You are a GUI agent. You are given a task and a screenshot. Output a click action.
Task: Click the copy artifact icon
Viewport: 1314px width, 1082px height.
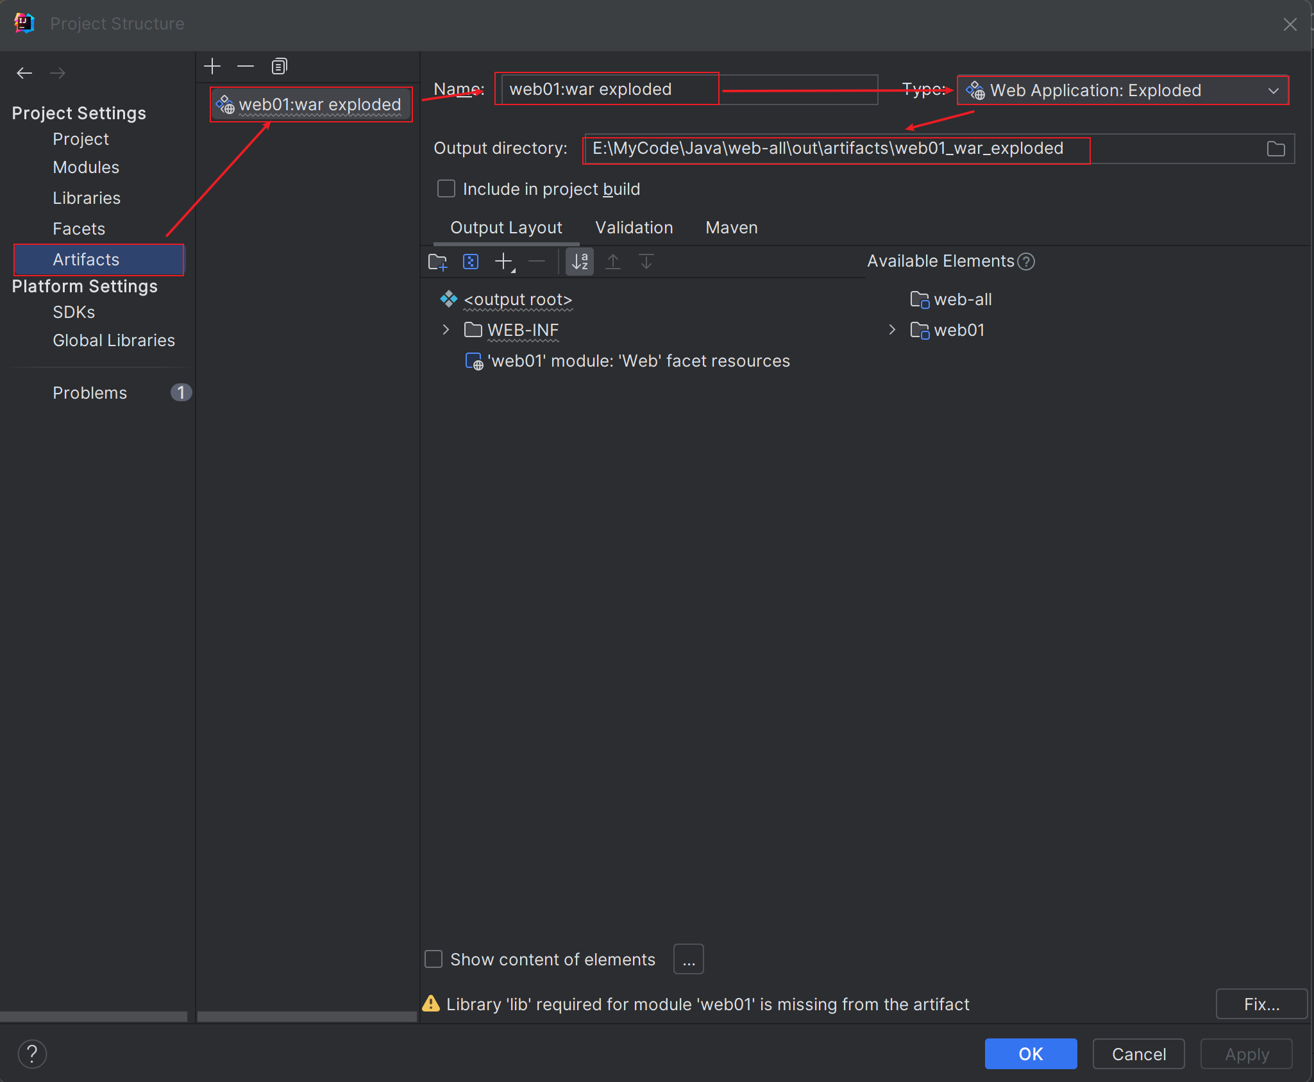click(279, 66)
